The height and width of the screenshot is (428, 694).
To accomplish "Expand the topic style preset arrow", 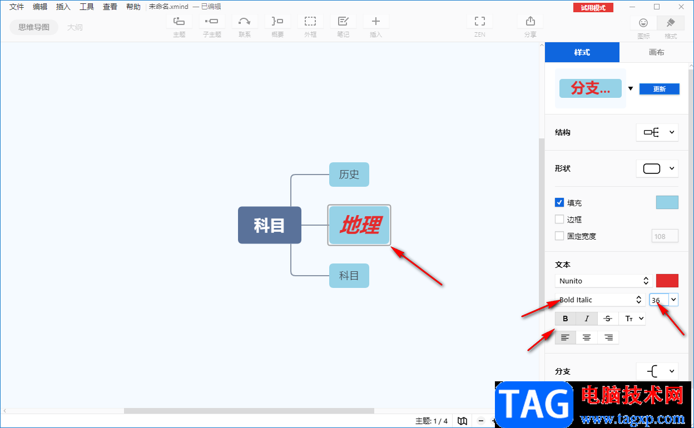I will click(x=631, y=88).
